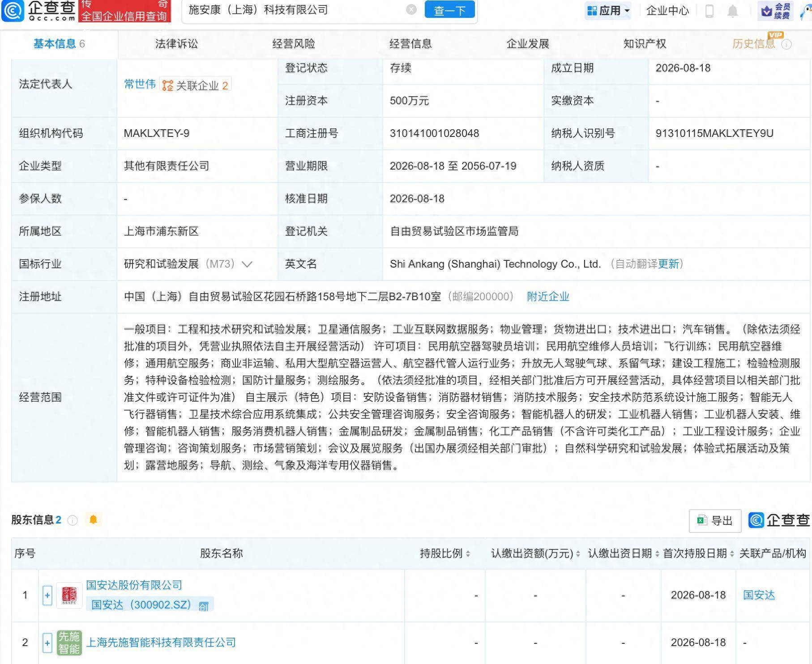The image size is (812, 664).
Task: Expand the 上海先施智能科技 shareholder row
Action: click(x=47, y=643)
